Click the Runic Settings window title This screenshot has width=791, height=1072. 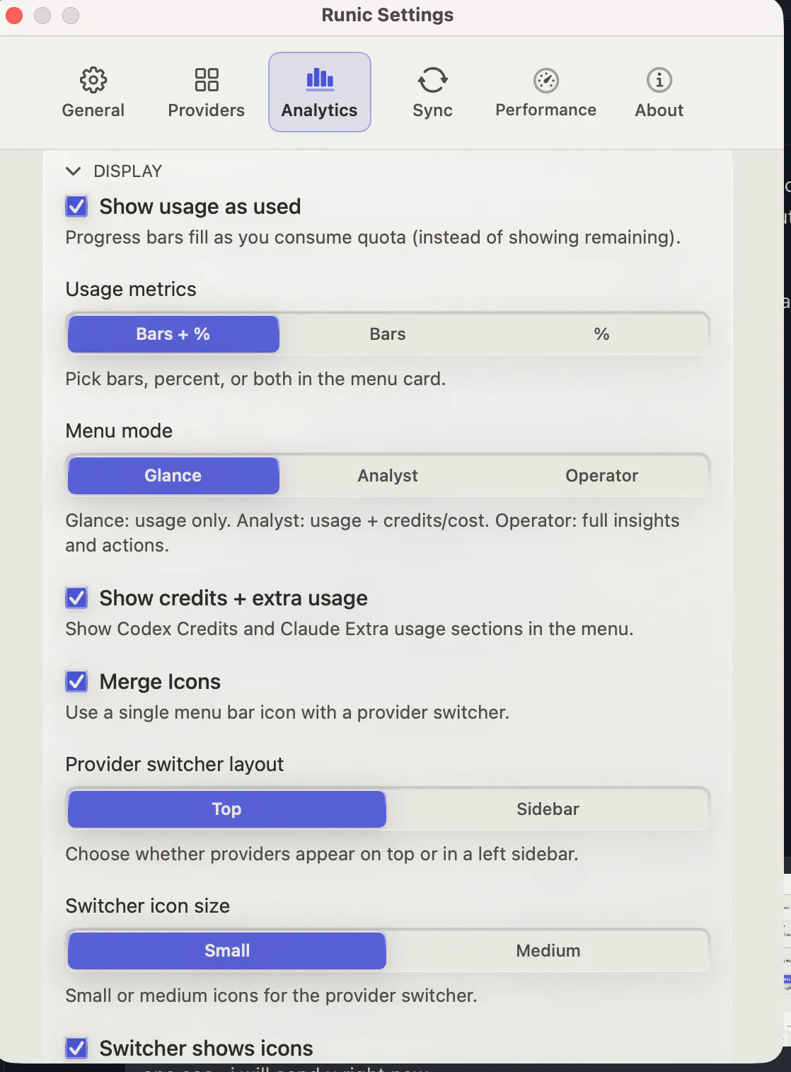(388, 15)
